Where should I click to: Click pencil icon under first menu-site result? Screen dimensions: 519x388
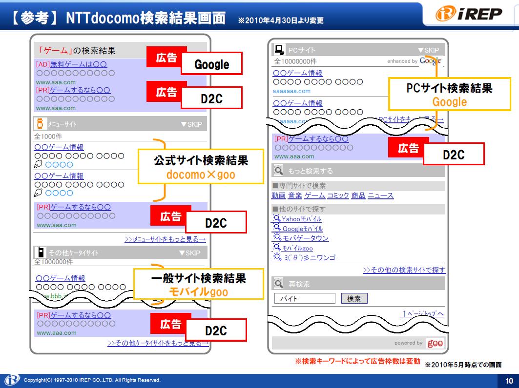(39, 164)
